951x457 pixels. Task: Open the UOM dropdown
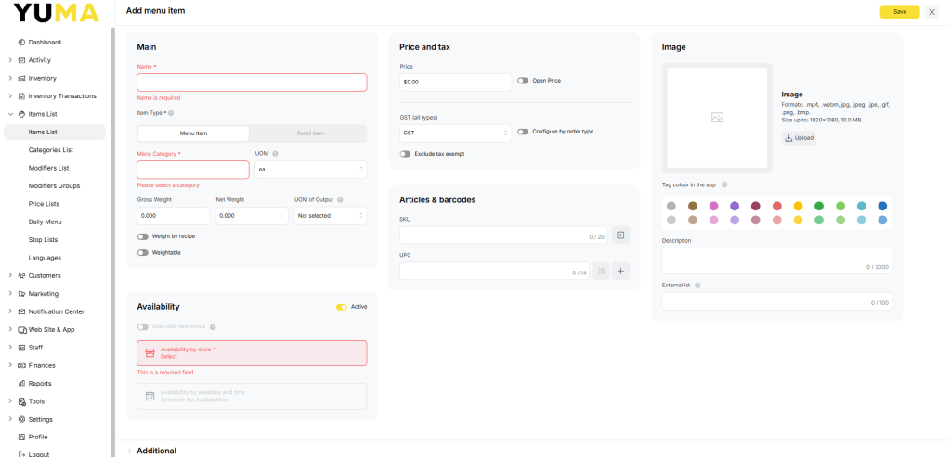coord(310,170)
